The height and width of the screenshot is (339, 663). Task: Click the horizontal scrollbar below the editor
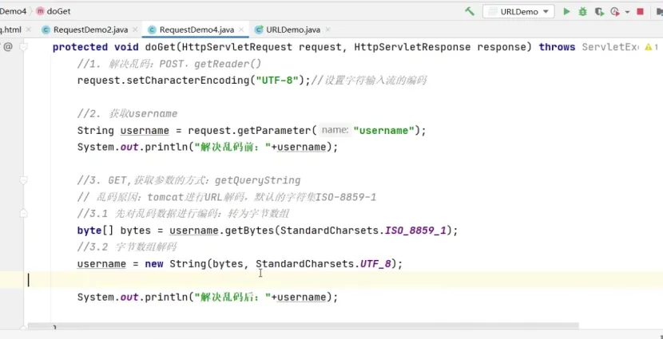(x=303, y=326)
